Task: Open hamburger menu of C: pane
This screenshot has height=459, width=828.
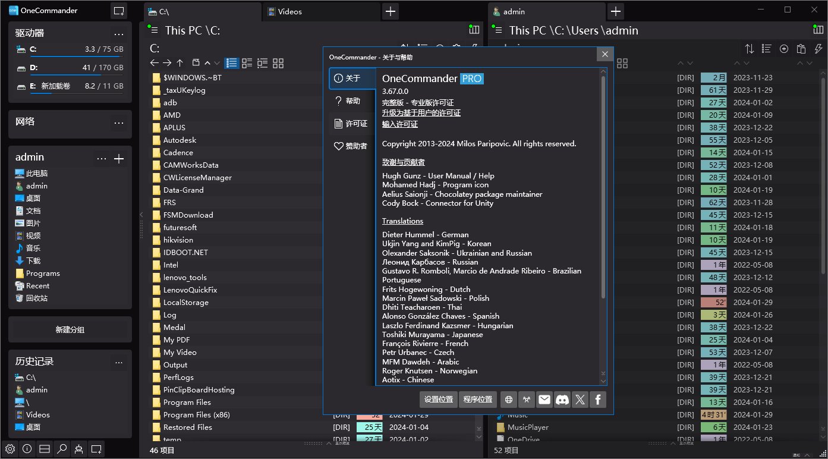Action: pos(154,30)
